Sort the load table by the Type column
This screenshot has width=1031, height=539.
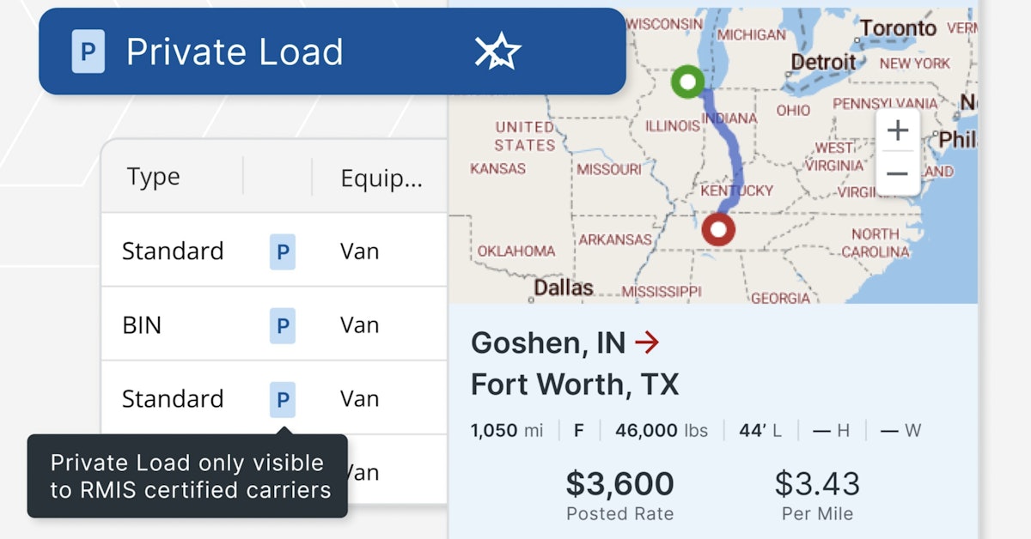pyautogui.click(x=153, y=176)
